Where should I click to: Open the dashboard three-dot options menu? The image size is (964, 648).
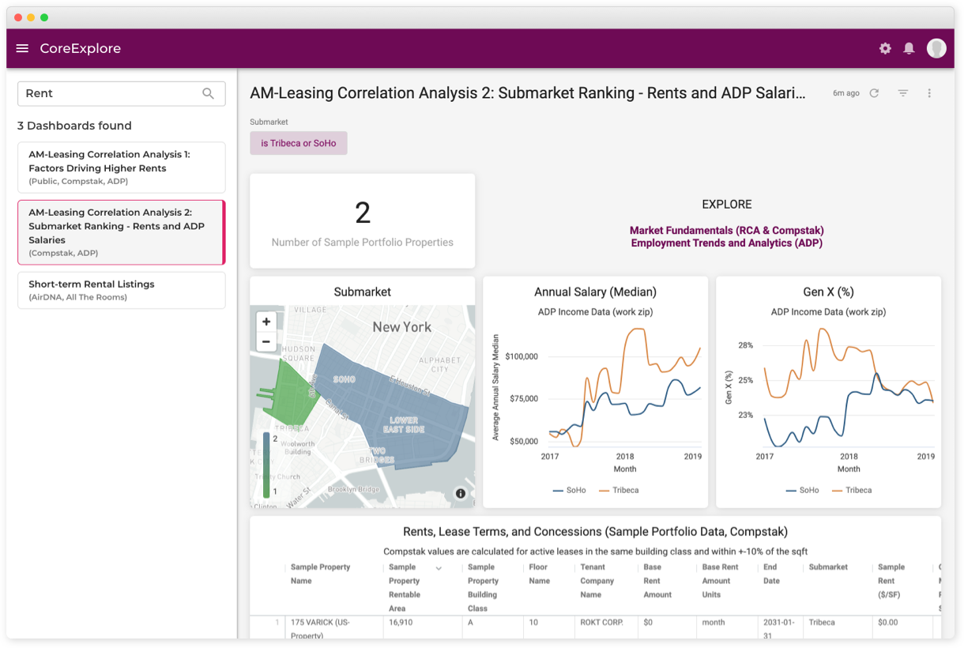[x=929, y=93]
